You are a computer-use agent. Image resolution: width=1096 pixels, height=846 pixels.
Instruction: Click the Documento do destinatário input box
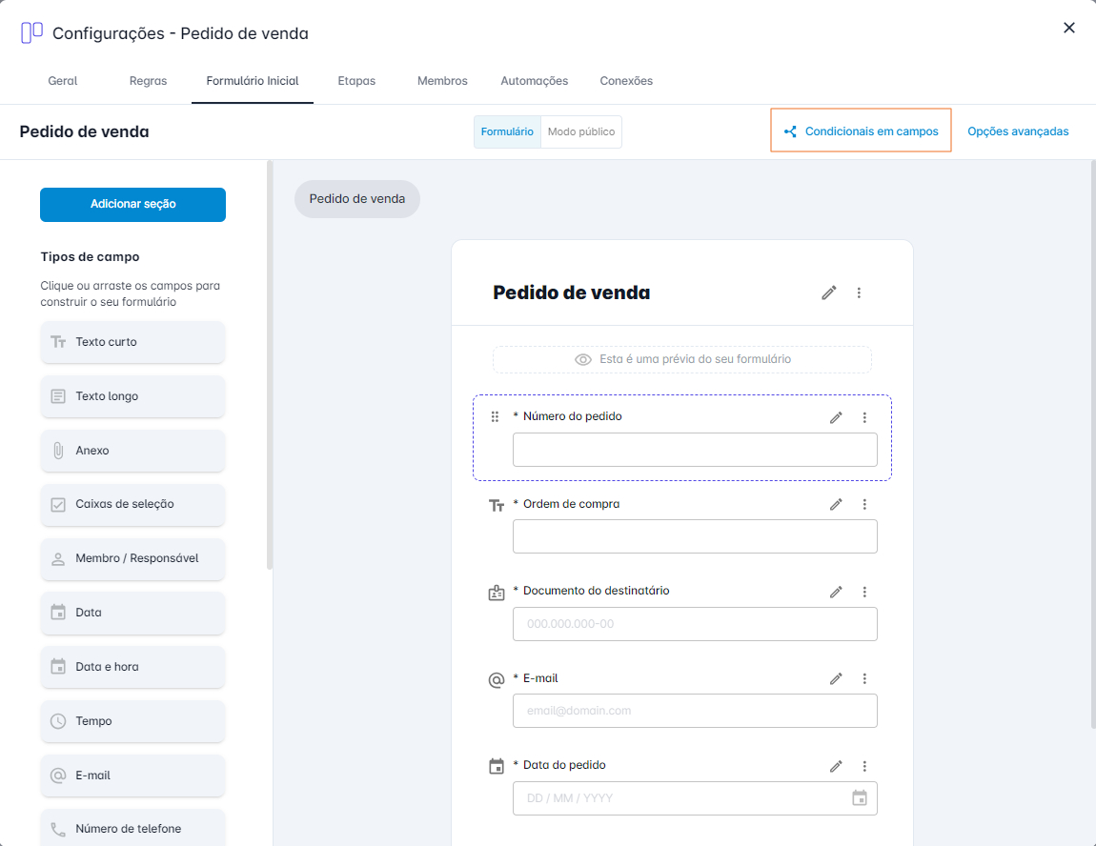695,624
